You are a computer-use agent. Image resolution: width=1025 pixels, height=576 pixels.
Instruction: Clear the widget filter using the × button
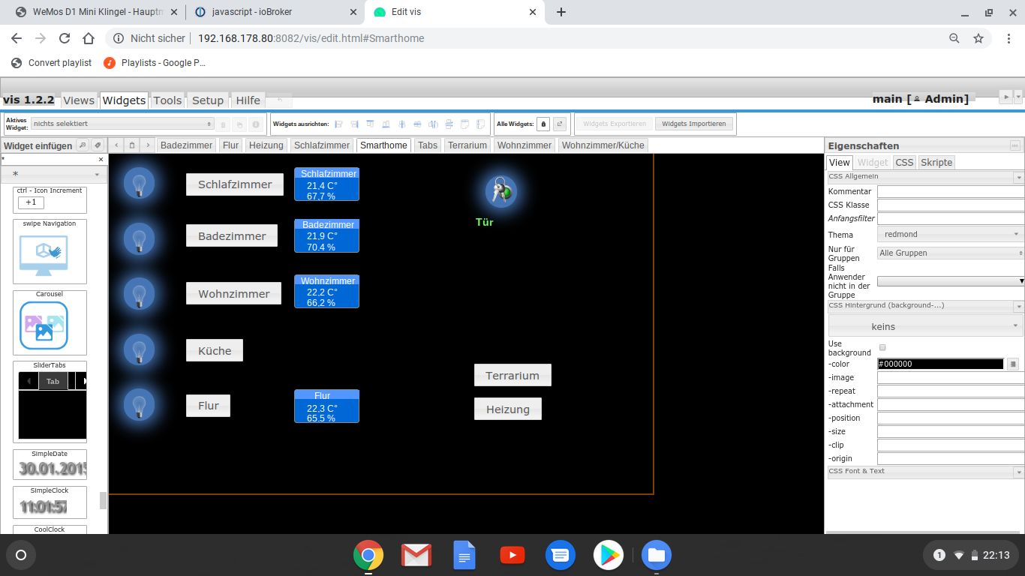click(x=101, y=159)
